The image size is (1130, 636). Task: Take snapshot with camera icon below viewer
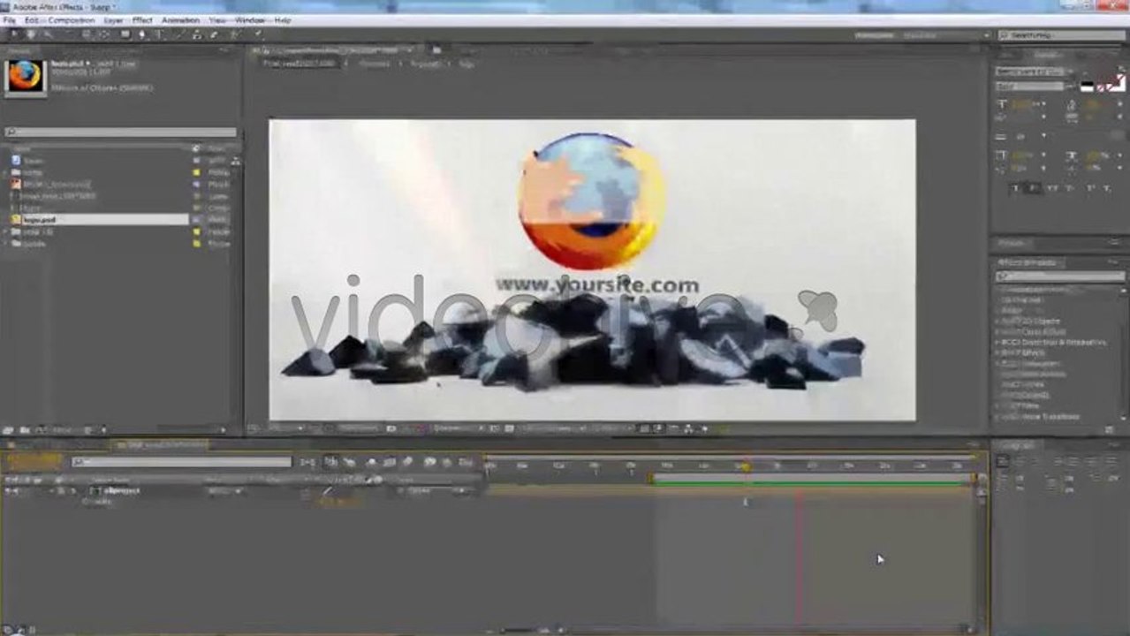pyautogui.click(x=391, y=428)
